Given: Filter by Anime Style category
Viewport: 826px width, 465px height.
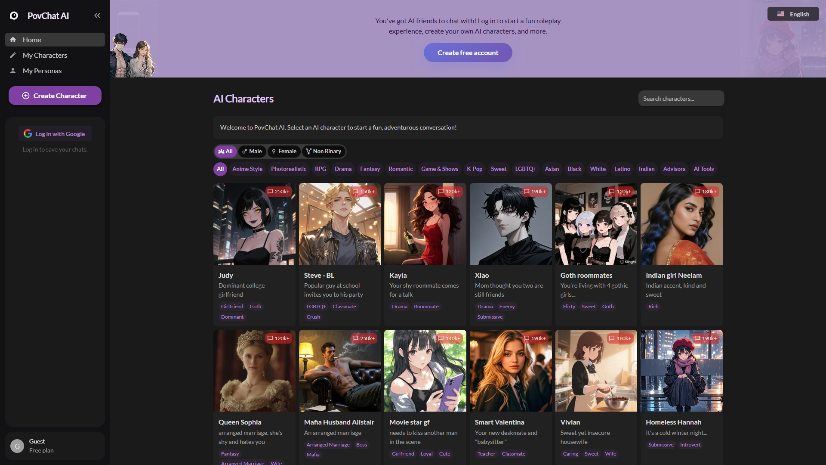Looking at the screenshot, I should 247,169.
